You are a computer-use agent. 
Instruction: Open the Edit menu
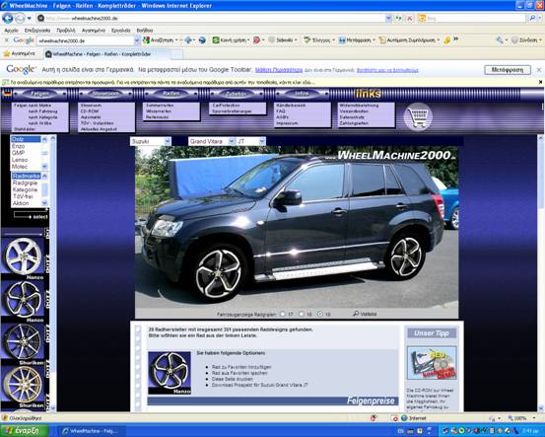(x=37, y=31)
